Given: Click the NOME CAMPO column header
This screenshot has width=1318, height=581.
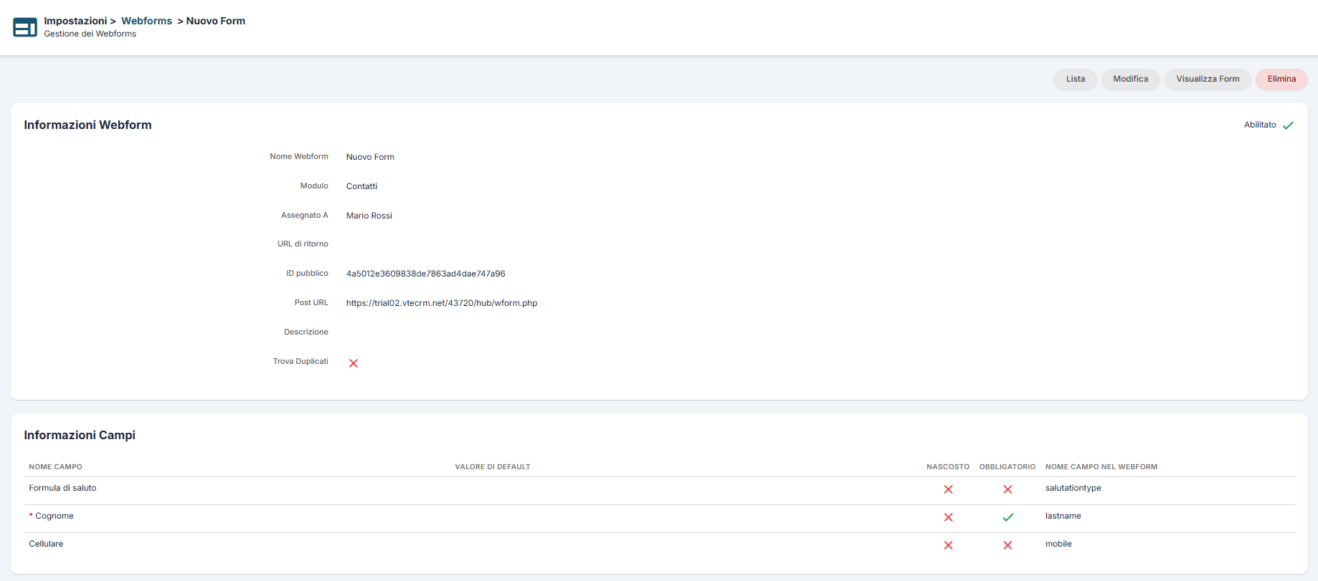Looking at the screenshot, I should [55, 467].
